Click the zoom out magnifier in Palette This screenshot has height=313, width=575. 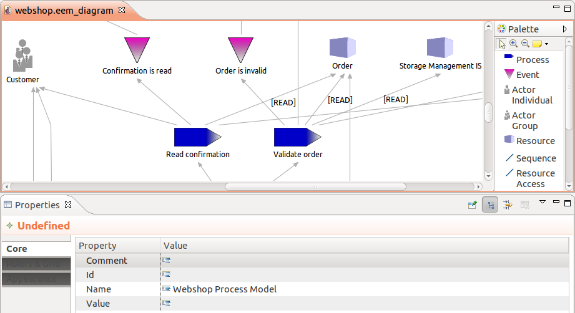click(525, 44)
